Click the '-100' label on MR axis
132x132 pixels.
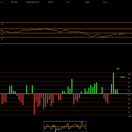pos(129,116)
